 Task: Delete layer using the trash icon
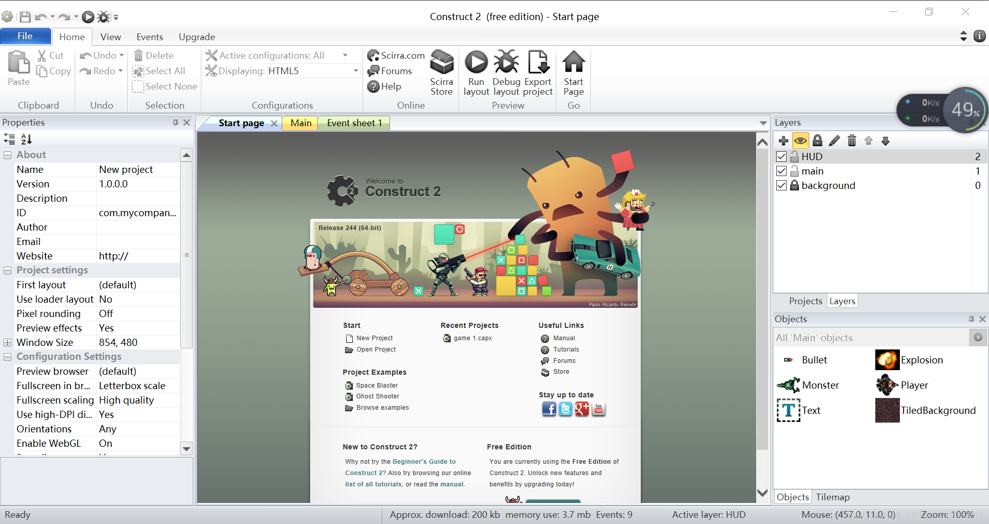coord(851,141)
